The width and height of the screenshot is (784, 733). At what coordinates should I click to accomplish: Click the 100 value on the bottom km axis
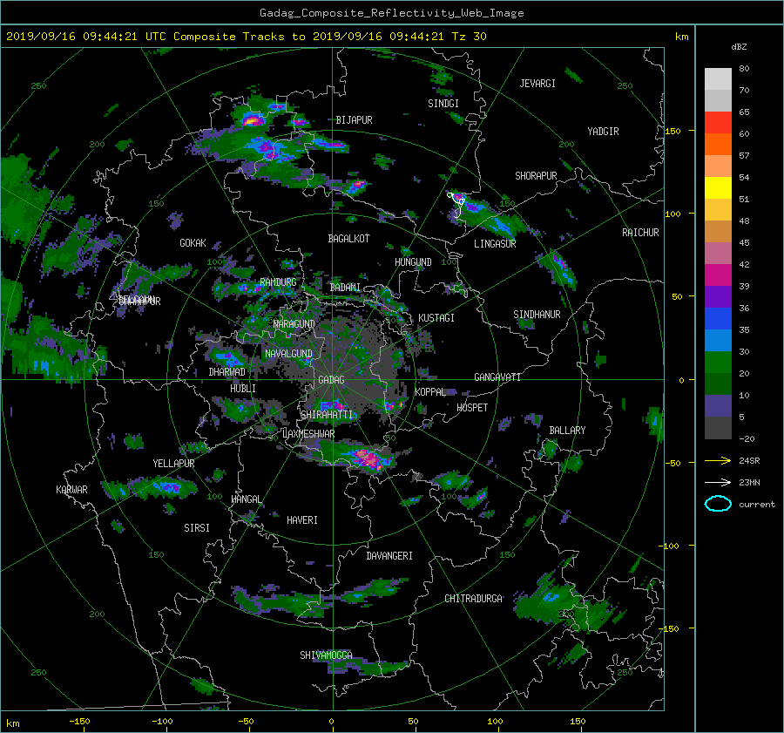point(495,722)
